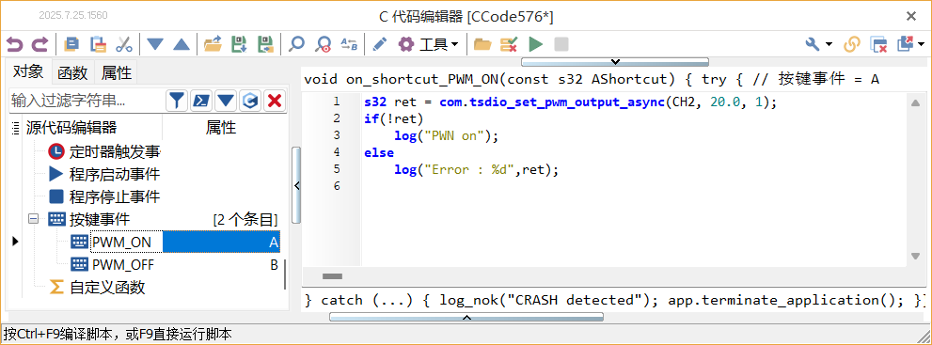Click the filter string input field
Image resolution: width=932 pixels, height=345 pixels.
[87, 101]
